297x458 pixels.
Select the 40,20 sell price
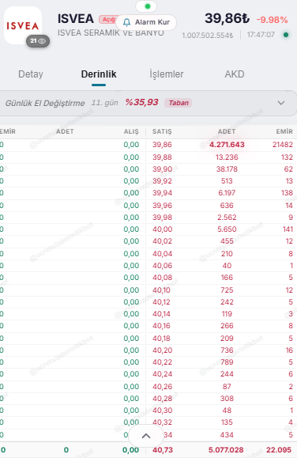163,350
